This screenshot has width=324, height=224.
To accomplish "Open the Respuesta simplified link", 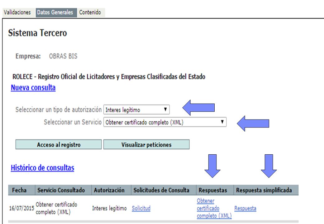I will tap(245, 208).
